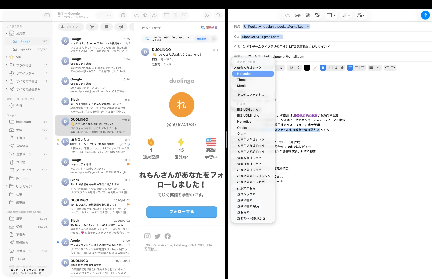Click 登録解除 unsubscribe button
Image resolution: width=432 pixels, height=279 pixels.
[201, 39]
